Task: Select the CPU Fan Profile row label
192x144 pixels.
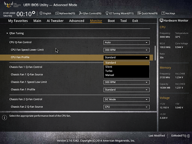Action: tap(20, 57)
